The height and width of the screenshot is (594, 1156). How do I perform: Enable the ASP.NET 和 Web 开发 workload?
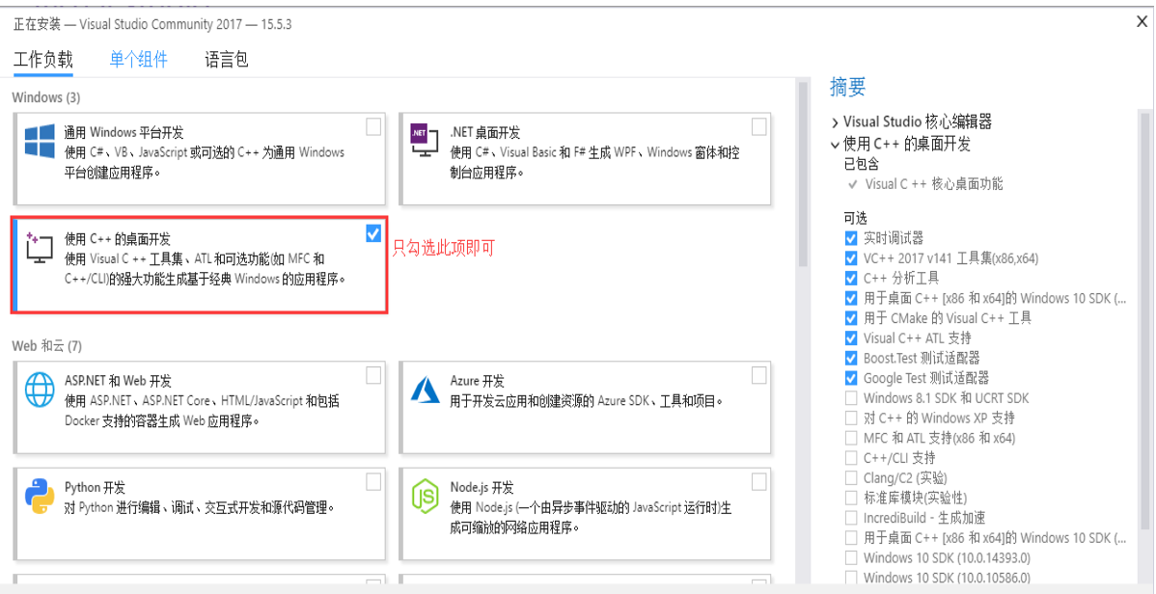[373, 375]
